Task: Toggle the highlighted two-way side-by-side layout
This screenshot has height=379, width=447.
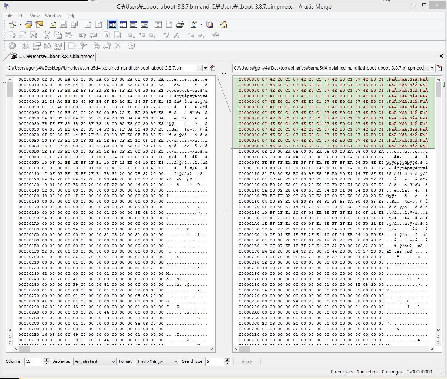Action: 112,25
